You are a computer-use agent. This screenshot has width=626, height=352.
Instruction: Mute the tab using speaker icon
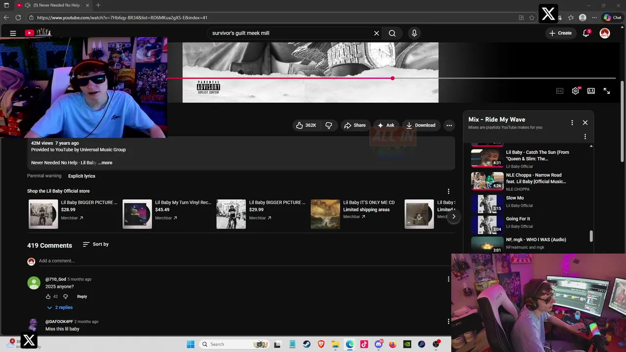tap(27, 5)
